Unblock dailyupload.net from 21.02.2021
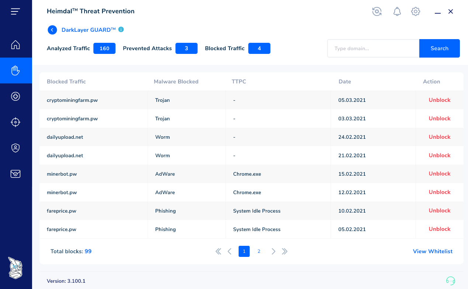This screenshot has height=289, width=468. pos(440,155)
